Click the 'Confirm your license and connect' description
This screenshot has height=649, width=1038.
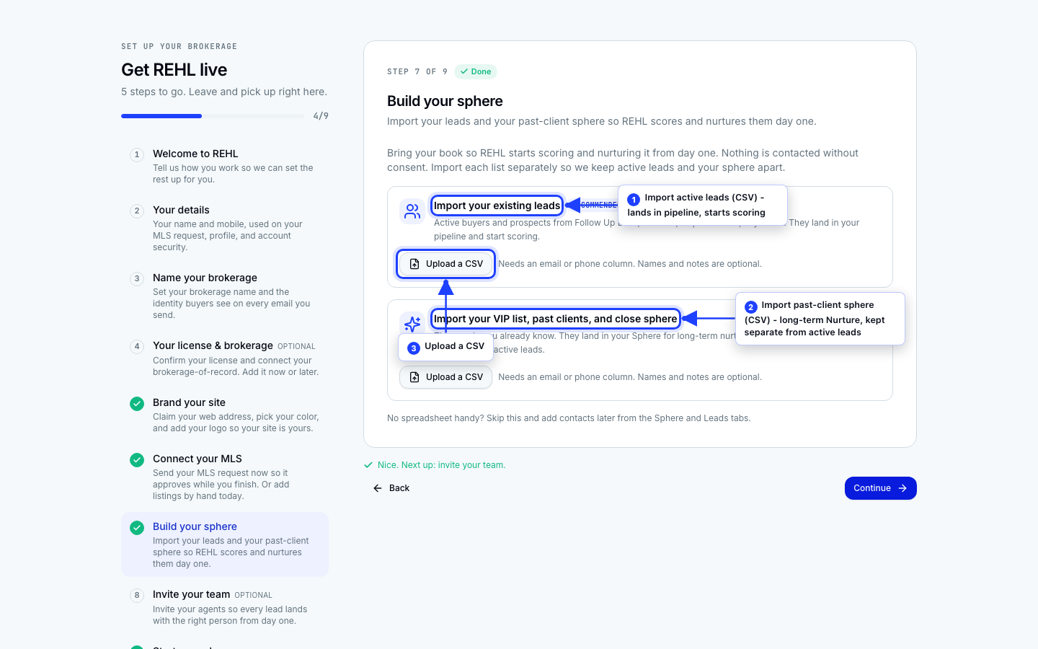236,366
